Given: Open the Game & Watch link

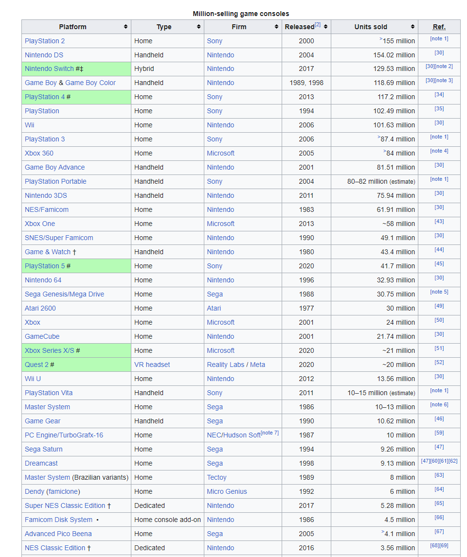Looking at the screenshot, I should click(x=48, y=252).
